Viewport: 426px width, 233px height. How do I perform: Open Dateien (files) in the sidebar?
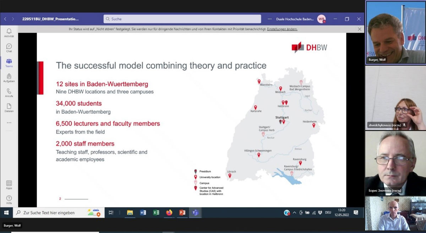9,108
